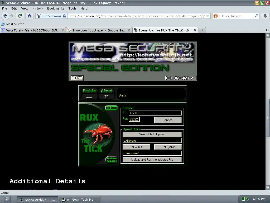Open the Edit menu
The height and width of the screenshot is (203, 270).
click(x=14, y=8)
